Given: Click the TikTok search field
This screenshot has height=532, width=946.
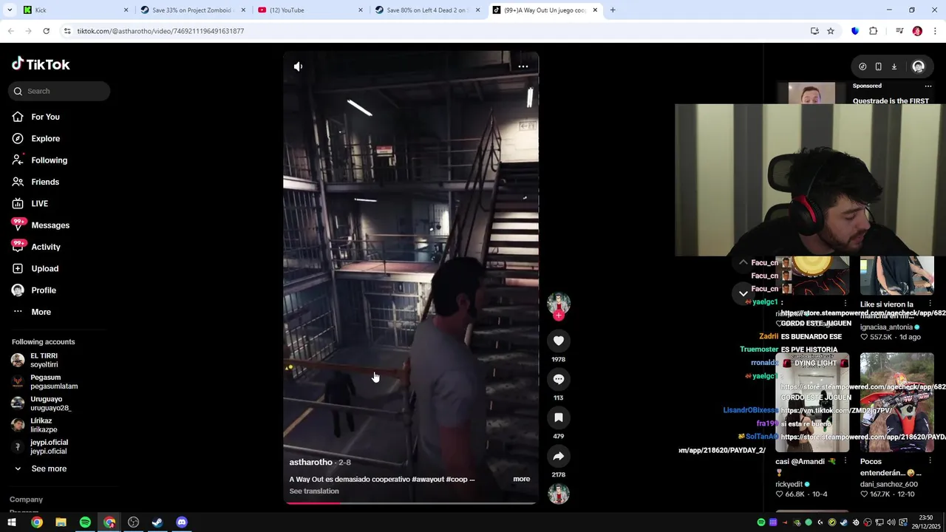Looking at the screenshot, I should pyautogui.click(x=59, y=91).
